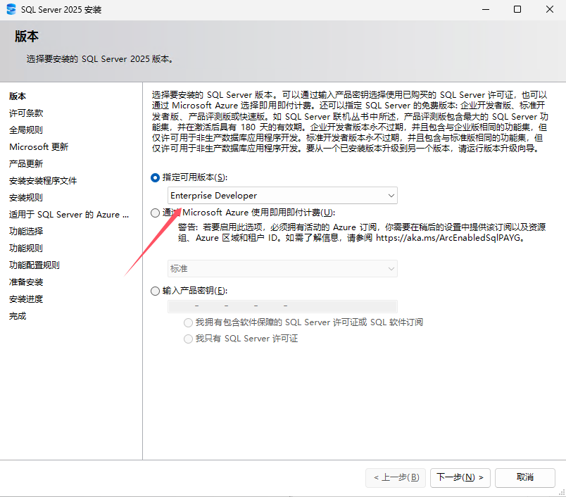Navigate to the 许可条款 step
Viewport: 566px width, 497px height.
click(27, 113)
